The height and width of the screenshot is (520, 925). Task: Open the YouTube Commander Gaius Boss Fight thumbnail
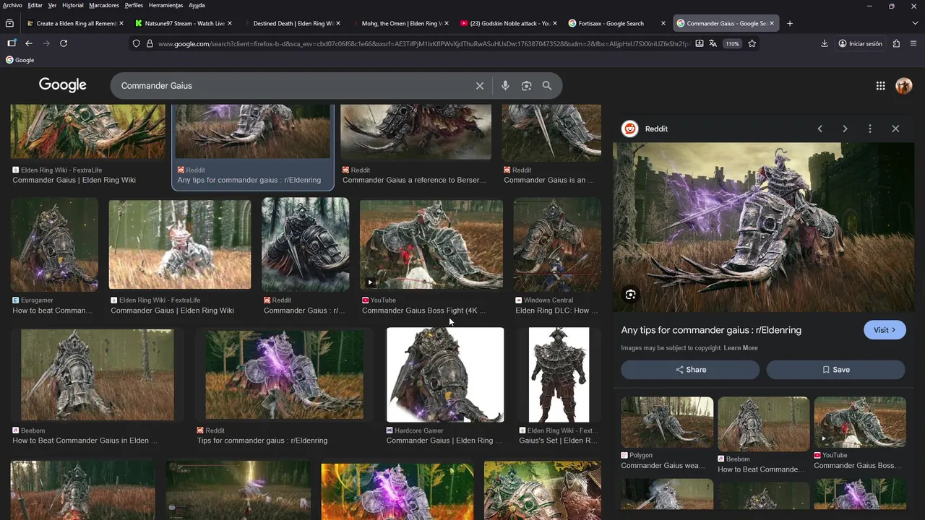tap(431, 246)
